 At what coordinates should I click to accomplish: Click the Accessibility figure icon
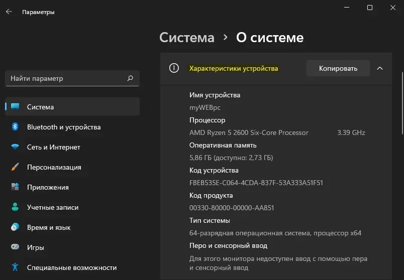click(15, 267)
